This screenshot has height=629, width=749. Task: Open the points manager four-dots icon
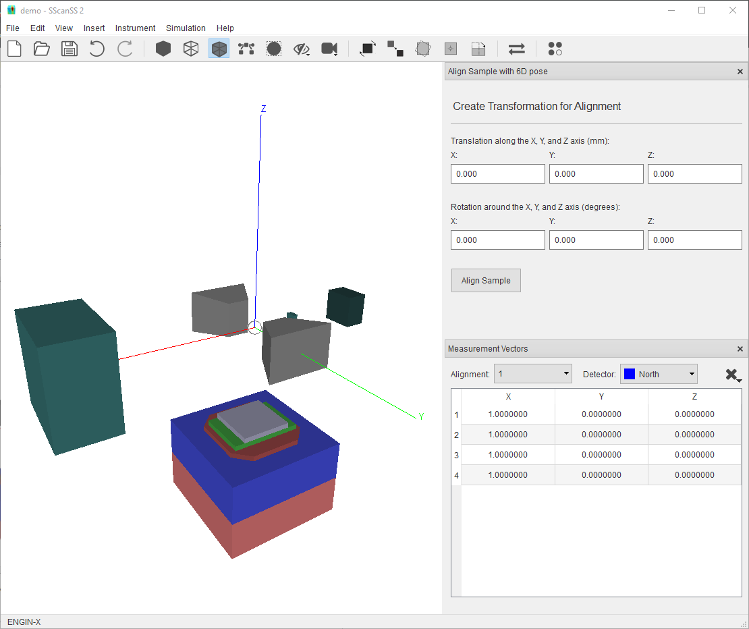[555, 49]
